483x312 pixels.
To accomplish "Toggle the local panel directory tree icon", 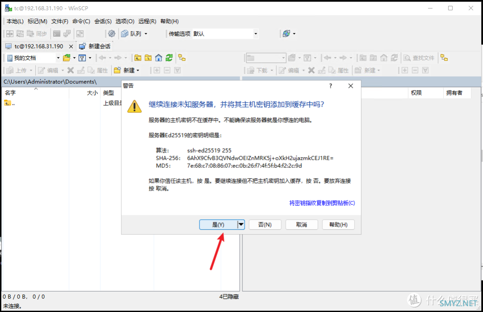I will [182, 58].
